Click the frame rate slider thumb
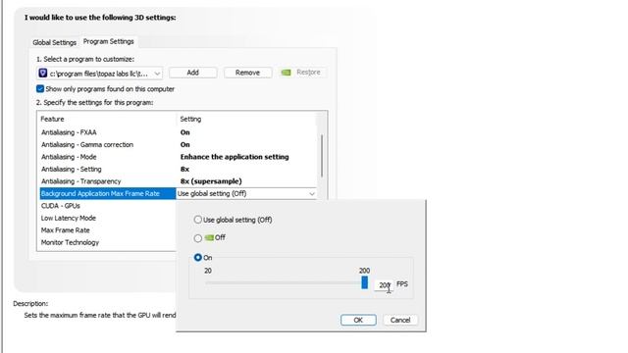This screenshot has height=353, width=628. click(x=364, y=282)
